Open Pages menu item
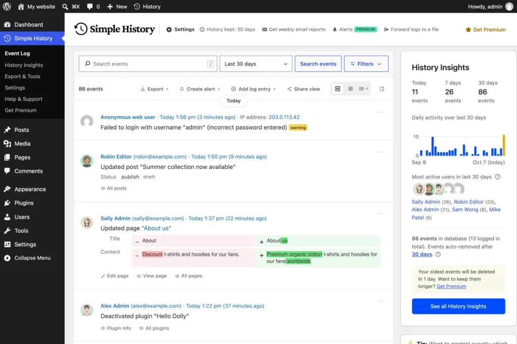 32,157
